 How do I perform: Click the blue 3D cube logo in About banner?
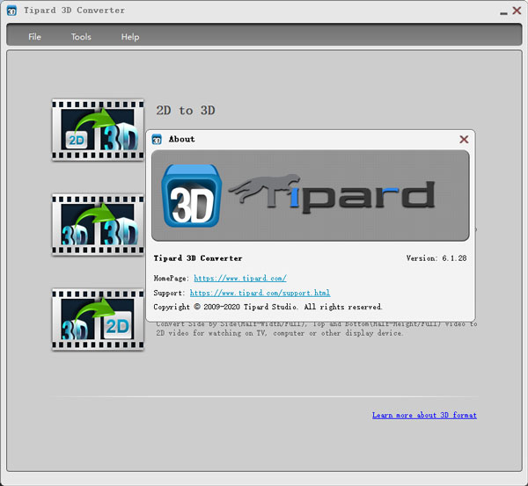click(190, 195)
